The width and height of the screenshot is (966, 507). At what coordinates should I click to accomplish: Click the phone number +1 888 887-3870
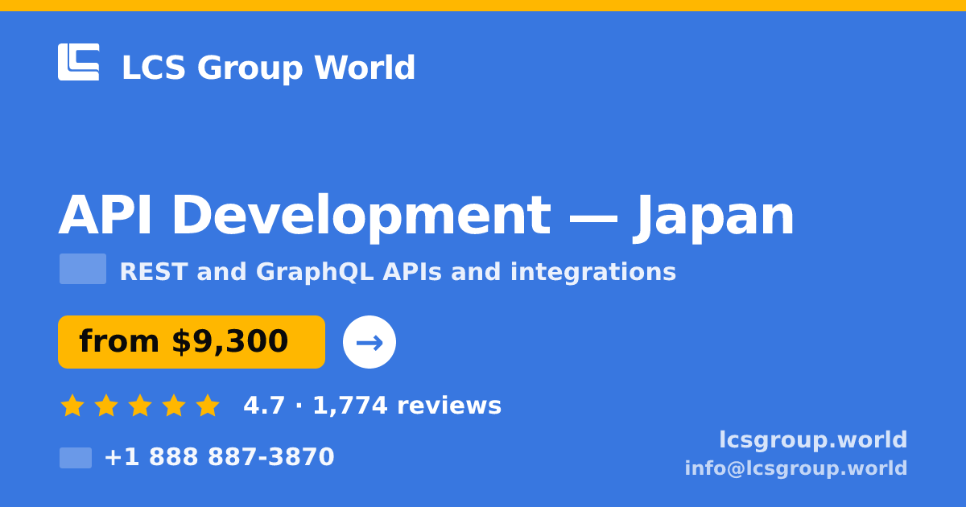(219, 457)
